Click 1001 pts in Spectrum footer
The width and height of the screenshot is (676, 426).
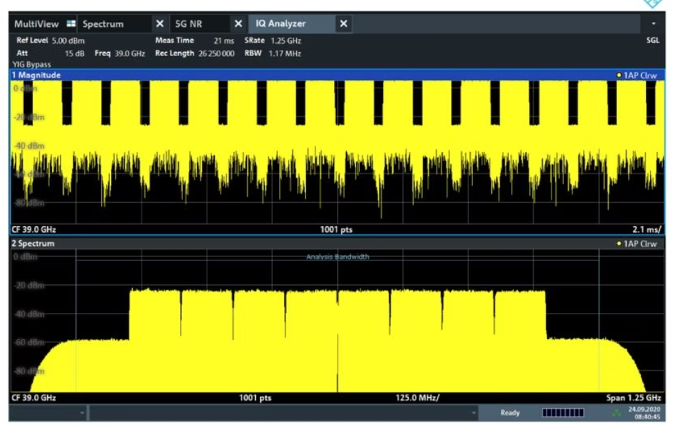255,398
